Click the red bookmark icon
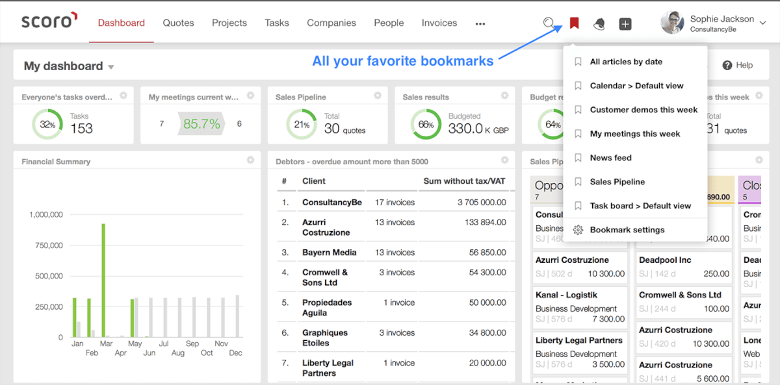 [574, 23]
